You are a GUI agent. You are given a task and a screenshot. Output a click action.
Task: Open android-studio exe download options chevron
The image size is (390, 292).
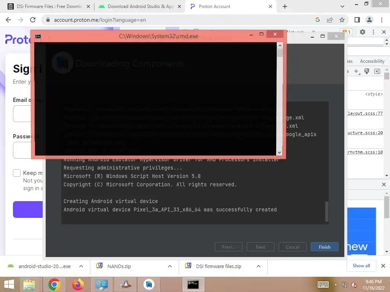[x=81, y=266]
